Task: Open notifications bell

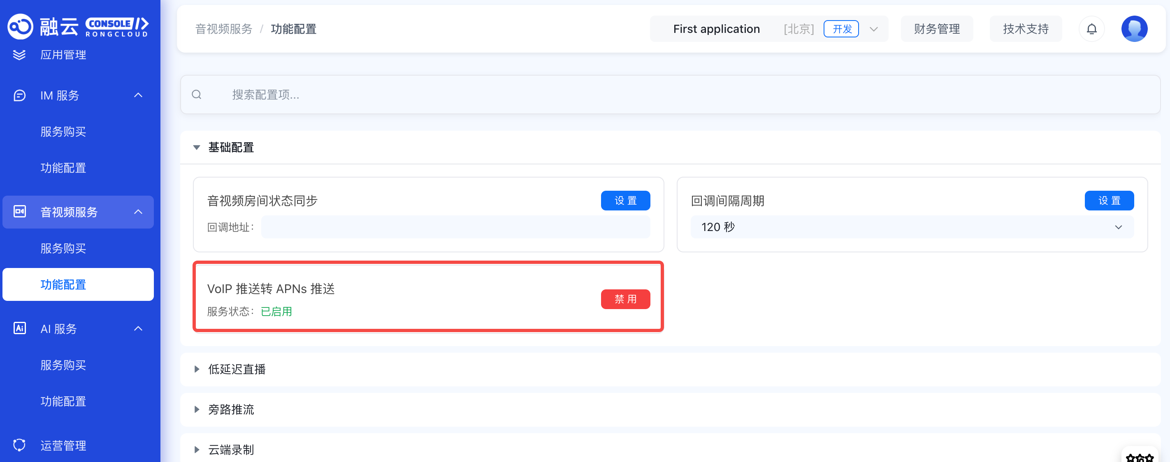Action: 1091,29
